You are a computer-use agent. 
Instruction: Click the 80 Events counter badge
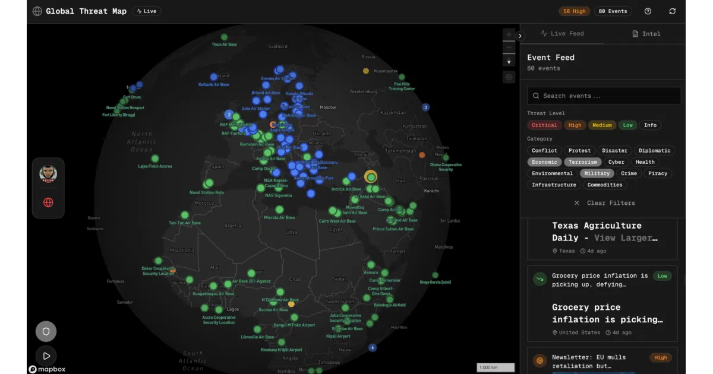[613, 11]
